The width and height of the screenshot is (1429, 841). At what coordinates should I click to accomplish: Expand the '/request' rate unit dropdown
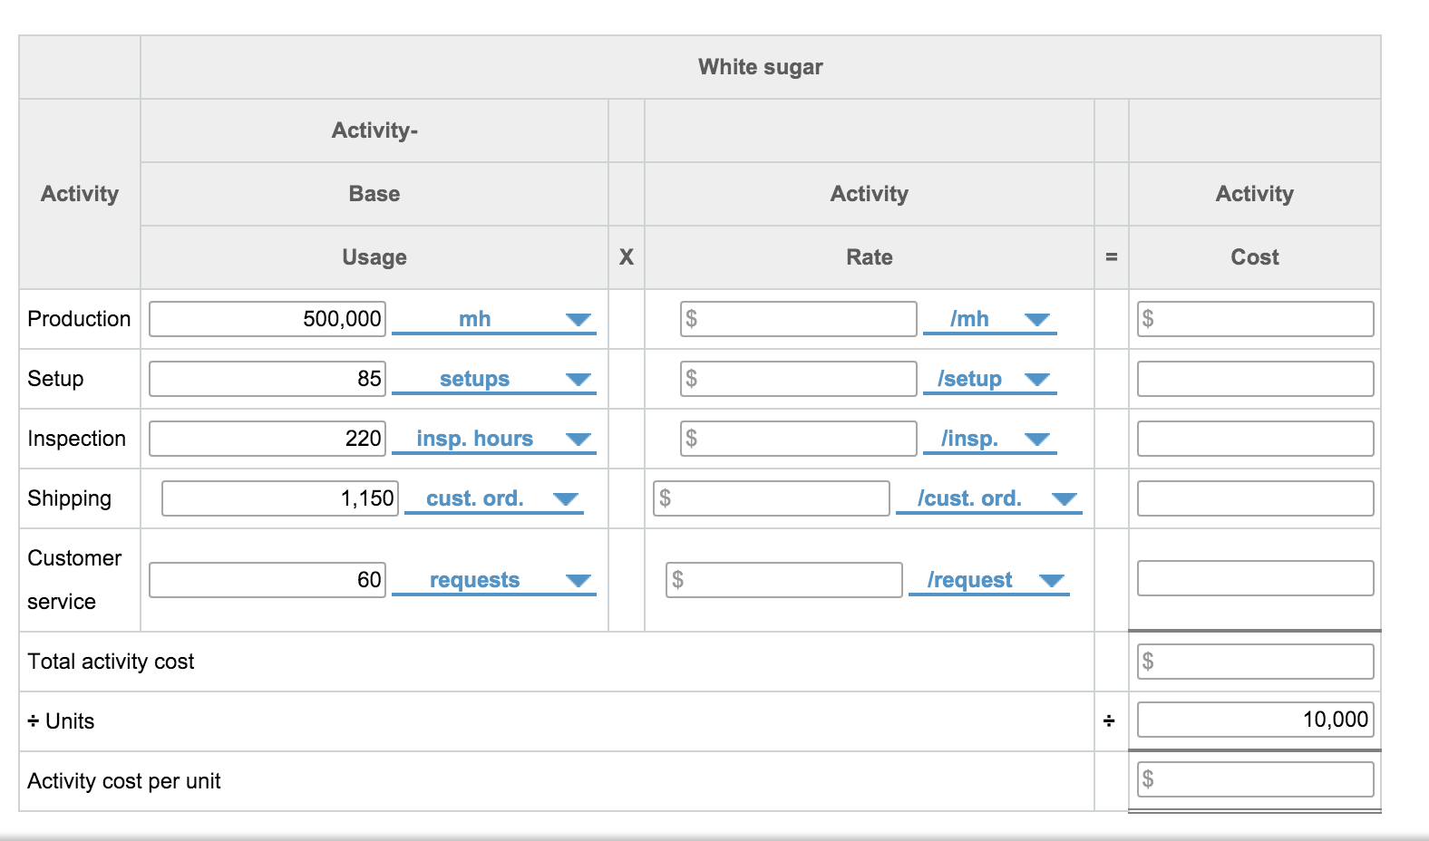(x=989, y=580)
